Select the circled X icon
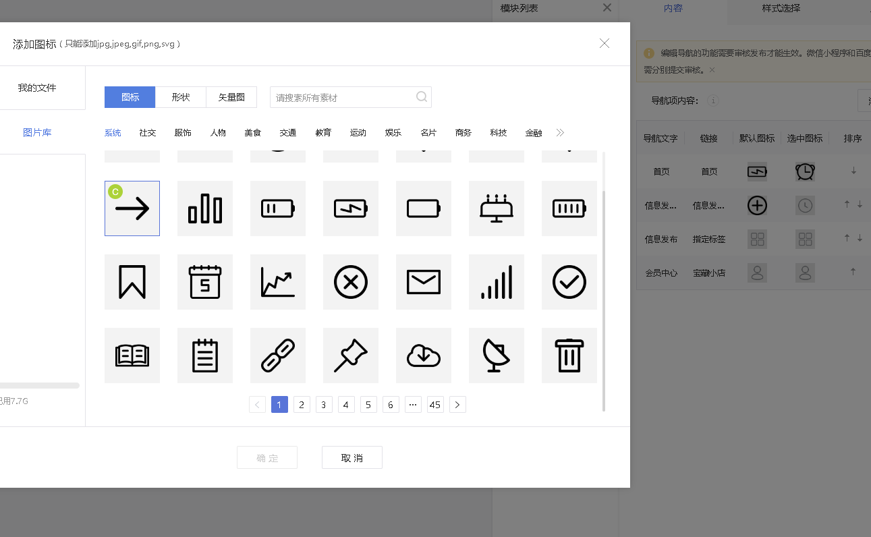The width and height of the screenshot is (871, 537). [x=351, y=282]
